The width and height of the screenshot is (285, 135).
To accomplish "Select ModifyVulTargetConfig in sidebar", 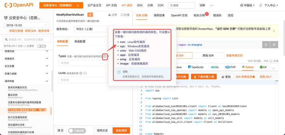I will pos(26,104).
